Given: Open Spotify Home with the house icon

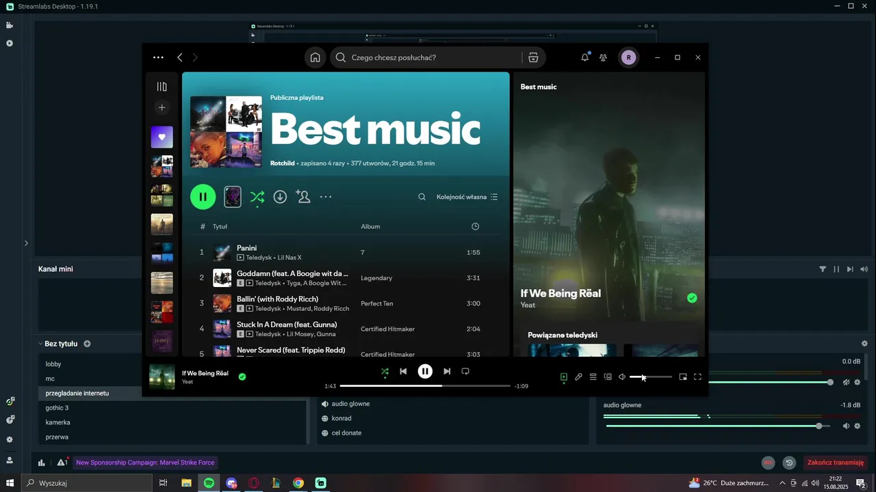Looking at the screenshot, I should 315,57.
